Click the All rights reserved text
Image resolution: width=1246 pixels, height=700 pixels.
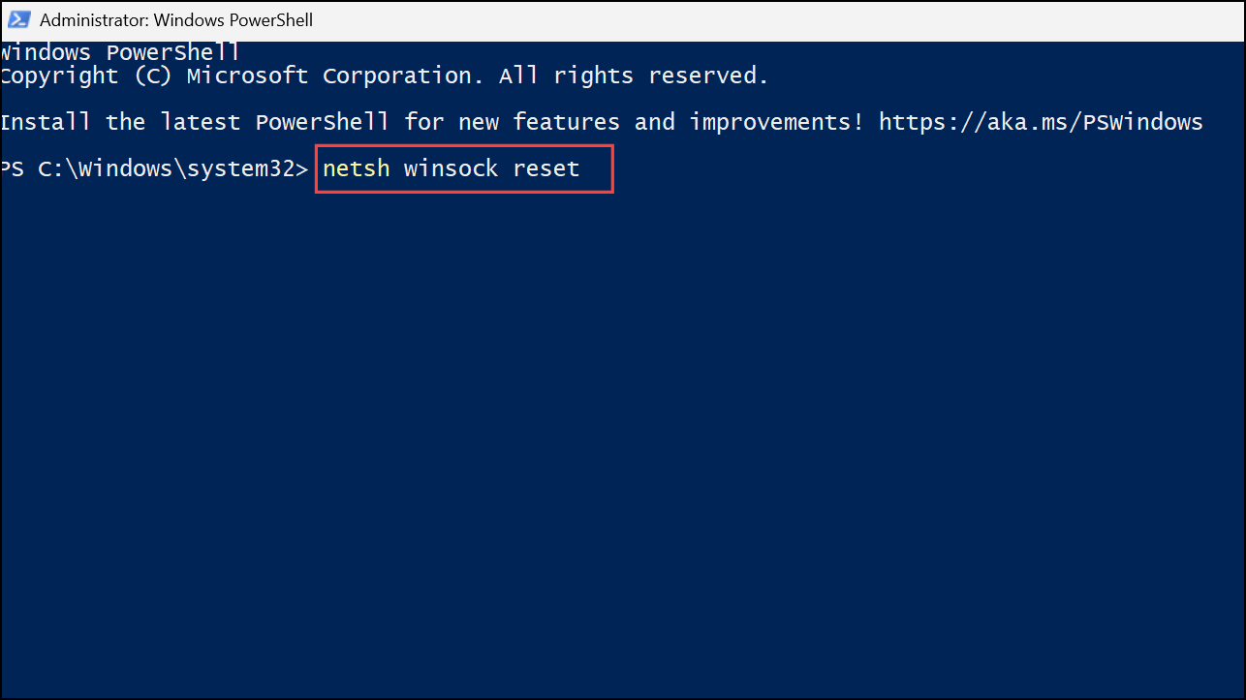click(x=634, y=76)
